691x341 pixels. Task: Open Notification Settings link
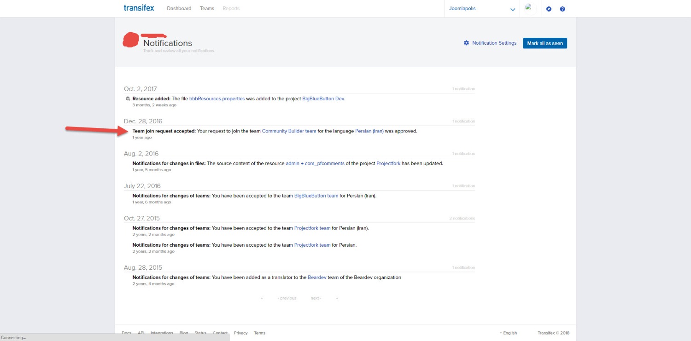(494, 43)
